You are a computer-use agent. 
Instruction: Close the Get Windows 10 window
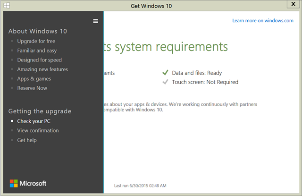pyautogui.click(x=293, y=4)
